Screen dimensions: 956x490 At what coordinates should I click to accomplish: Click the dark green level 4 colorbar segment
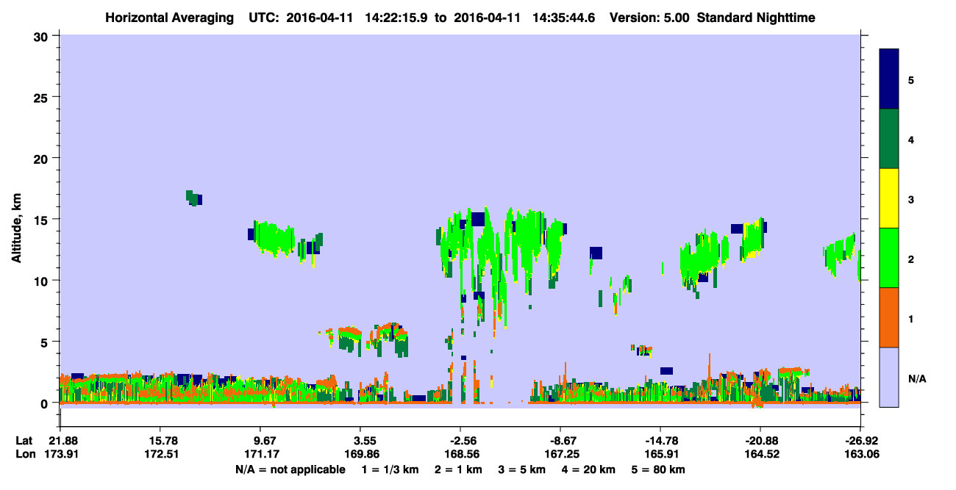(x=889, y=139)
